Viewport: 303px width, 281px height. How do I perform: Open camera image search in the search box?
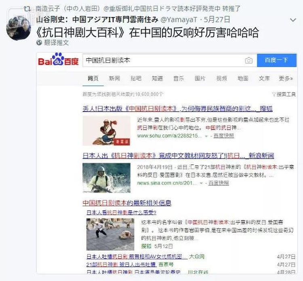[248, 60]
